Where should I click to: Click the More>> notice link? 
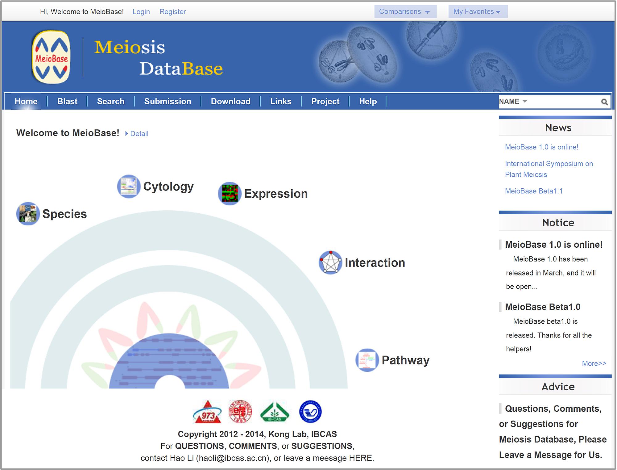click(594, 363)
